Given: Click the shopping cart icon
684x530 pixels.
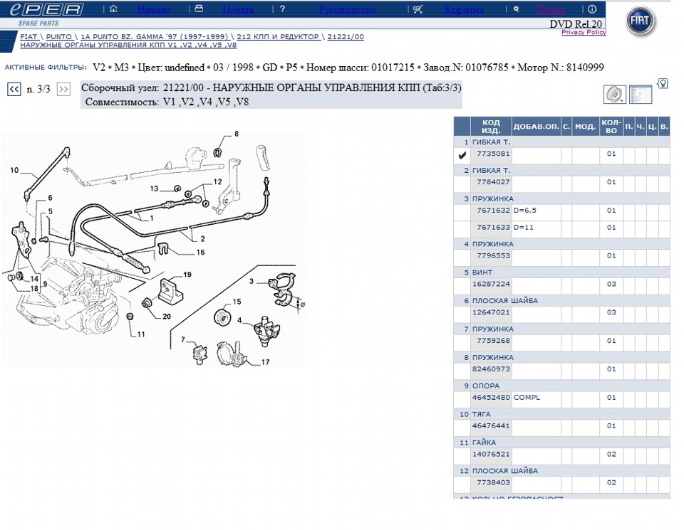Looking at the screenshot, I should [x=418, y=9].
